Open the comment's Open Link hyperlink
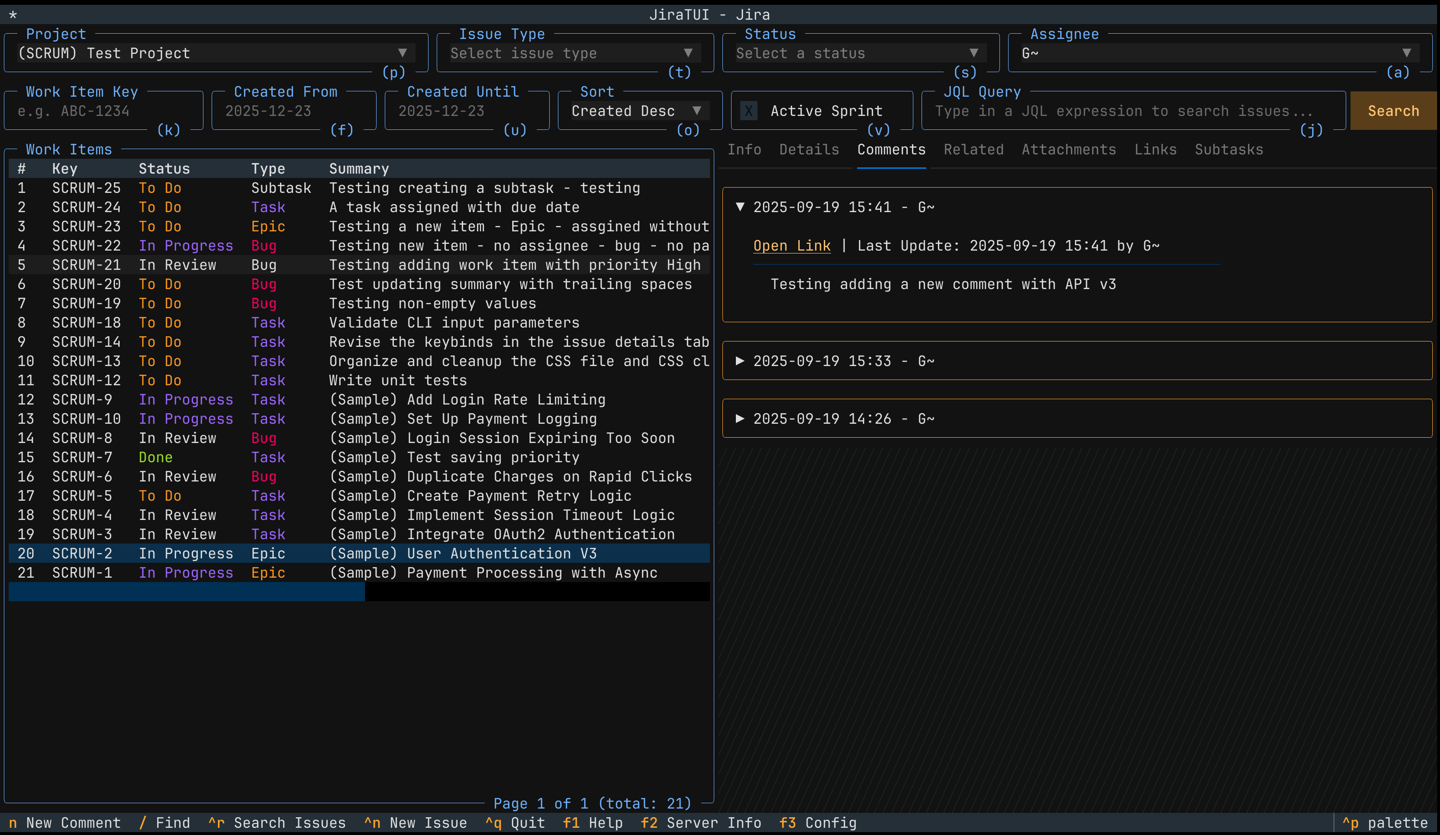1440x835 pixels. click(792, 246)
